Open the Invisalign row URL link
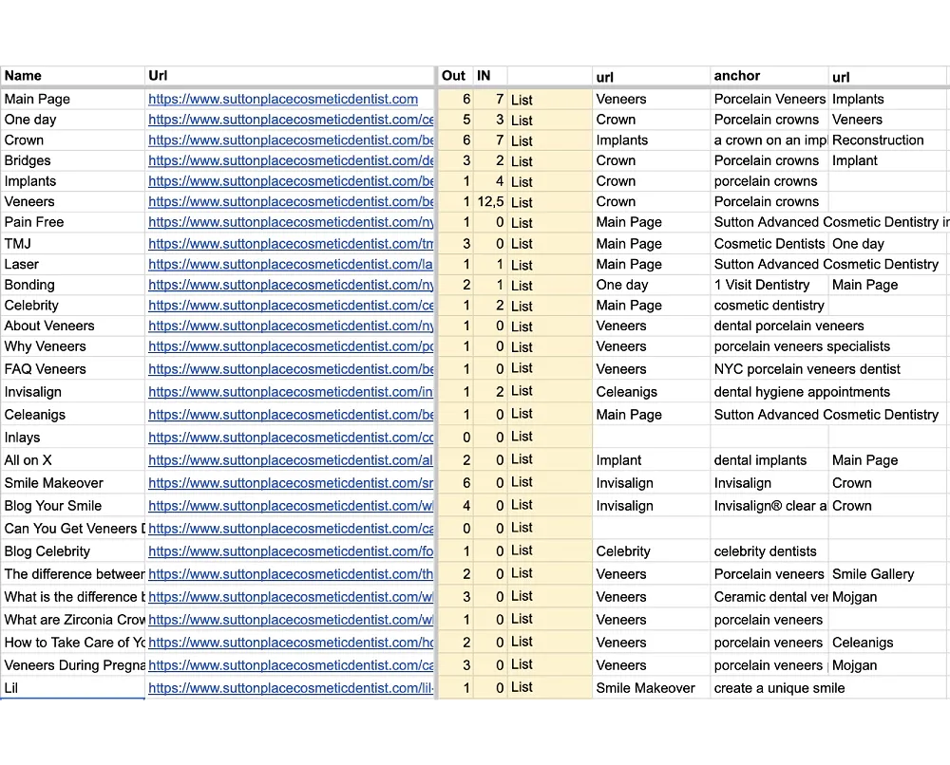Screen dimensions: 950x765 coord(290,391)
